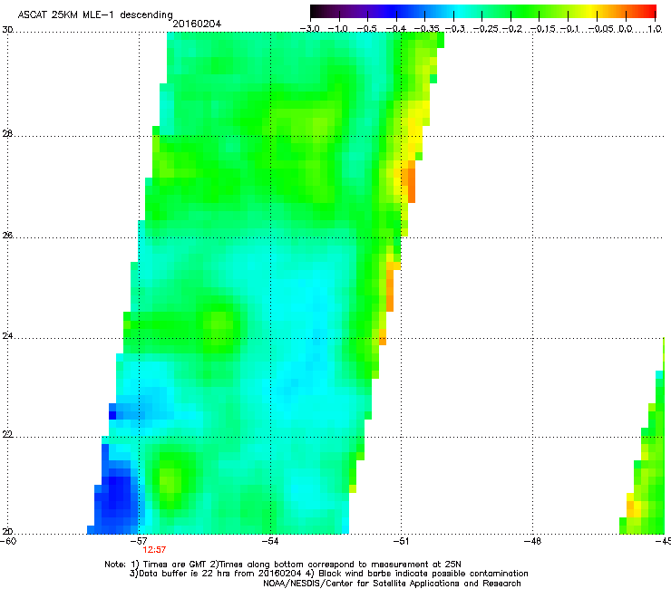Click the '-1.0' color scale label
Image resolution: width=671 pixels, height=589 pixels.
(x=338, y=29)
